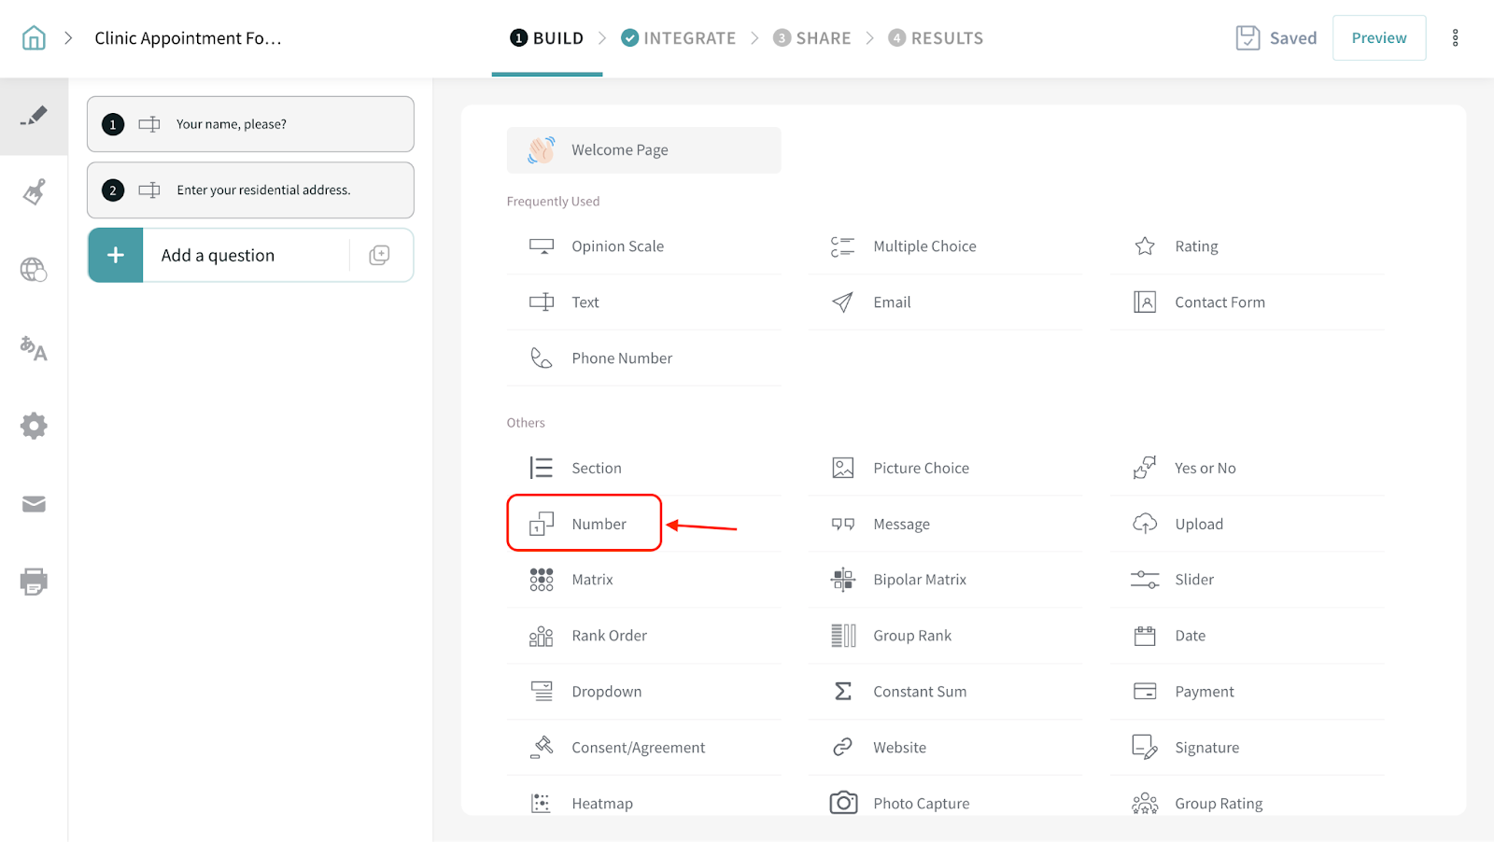
Task: Open the translation languages sidebar icon
Action: (x=34, y=348)
